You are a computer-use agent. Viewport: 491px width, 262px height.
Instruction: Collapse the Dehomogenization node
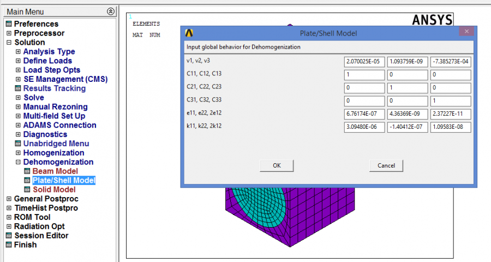point(18,162)
